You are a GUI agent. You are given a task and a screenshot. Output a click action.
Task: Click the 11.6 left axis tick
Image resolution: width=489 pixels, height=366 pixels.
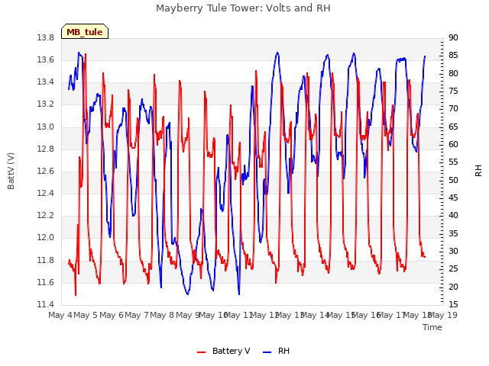click(x=46, y=282)
